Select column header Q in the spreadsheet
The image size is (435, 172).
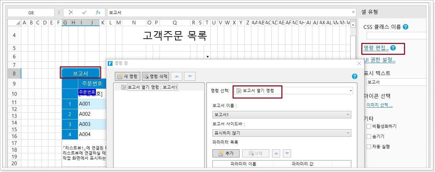[174, 23]
